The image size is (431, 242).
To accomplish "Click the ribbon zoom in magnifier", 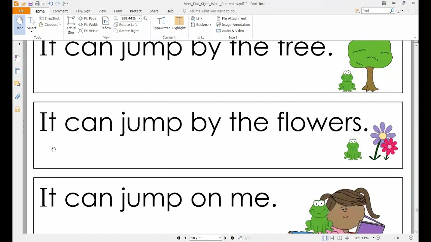I will click(145, 18).
